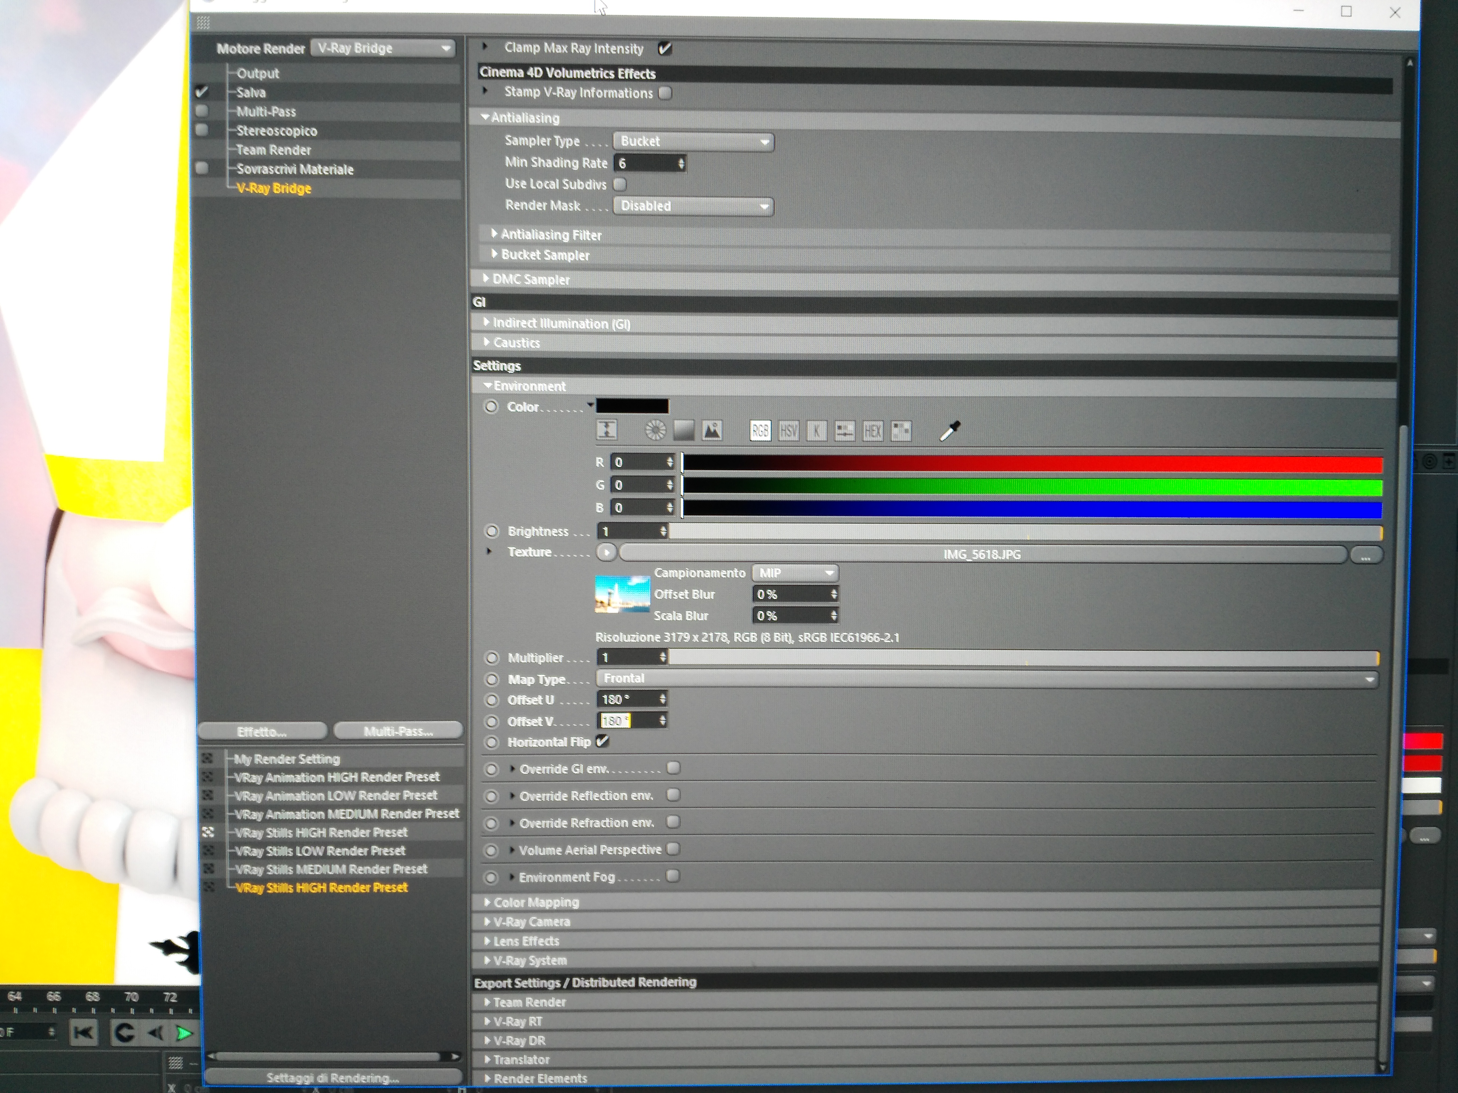This screenshot has width=1458, height=1093.
Task: Open the color swatches mode icon
Action: pos(901,432)
